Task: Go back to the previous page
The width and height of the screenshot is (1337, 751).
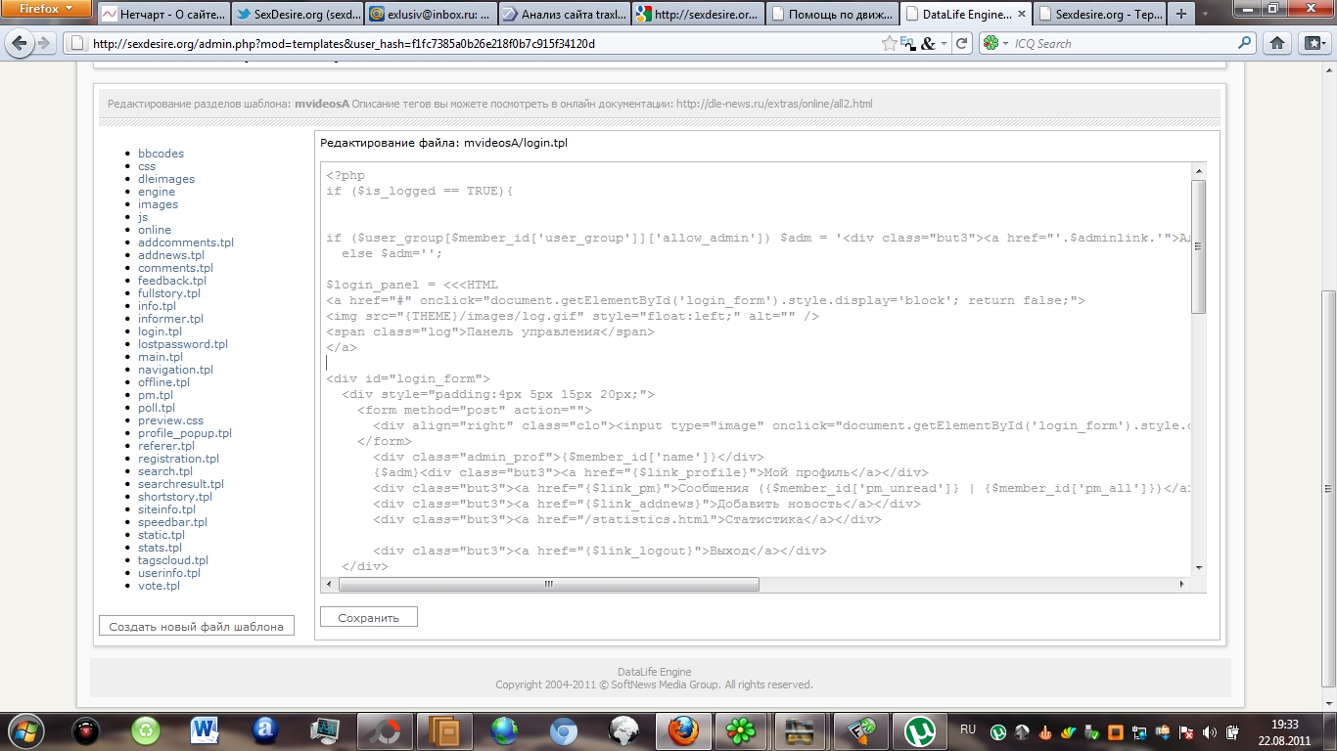Action: click(20, 43)
